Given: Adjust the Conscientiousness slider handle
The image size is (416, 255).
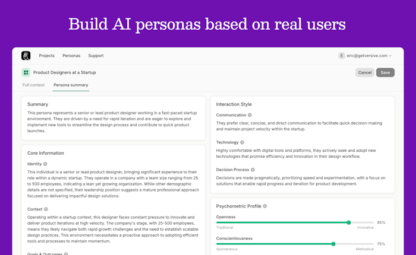Looking at the screenshot, I should (x=333, y=244).
